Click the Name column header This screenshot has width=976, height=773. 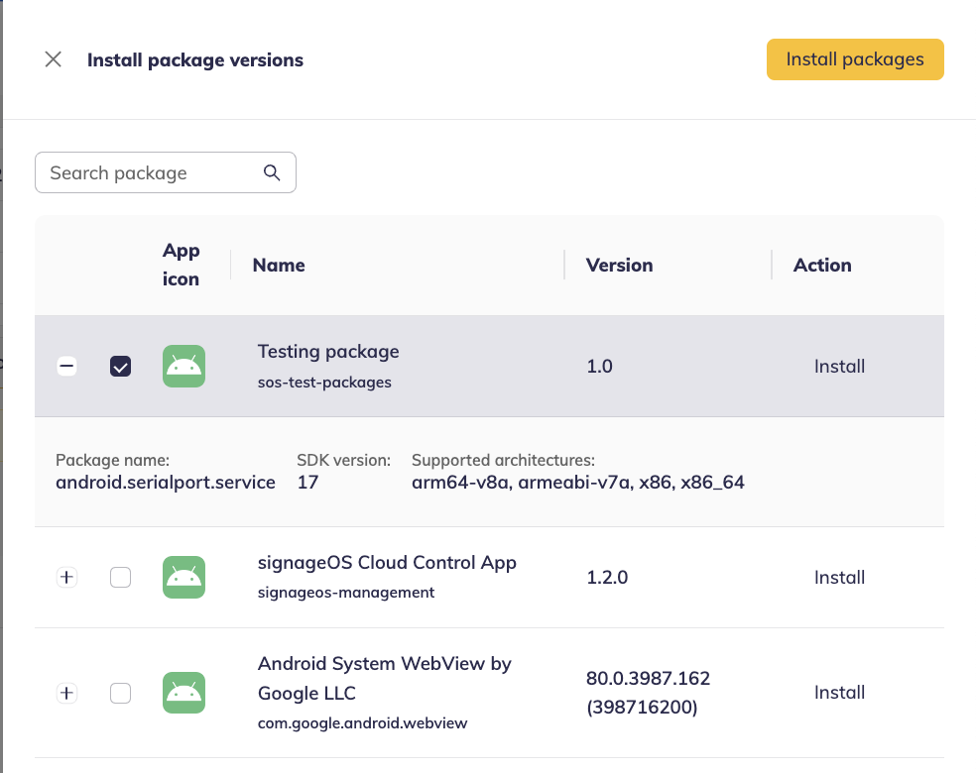[279, 266]
